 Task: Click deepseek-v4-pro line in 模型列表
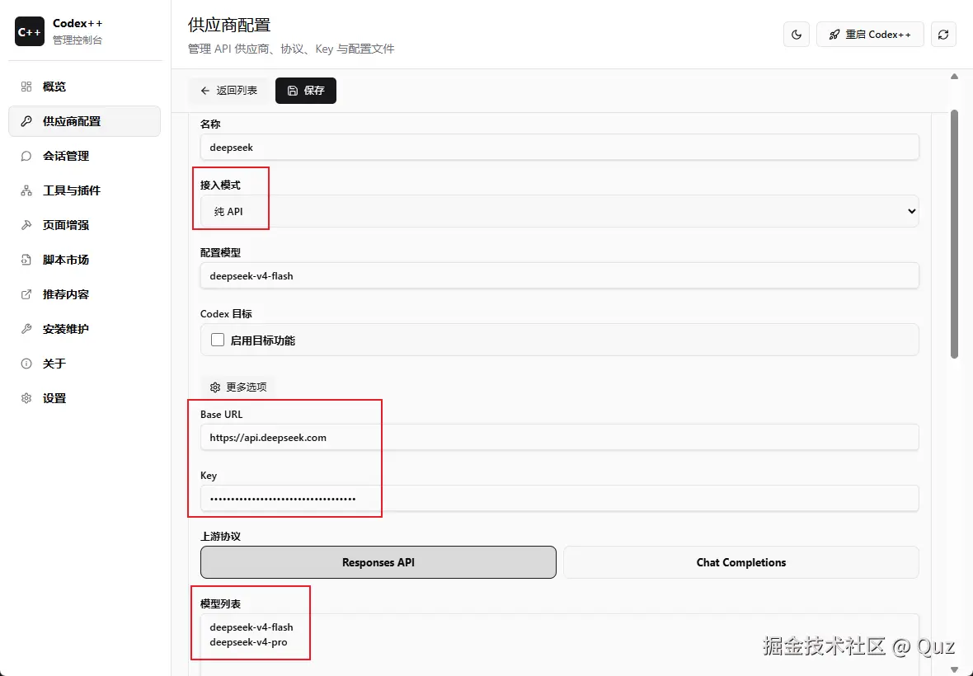[x=248, y=642]
